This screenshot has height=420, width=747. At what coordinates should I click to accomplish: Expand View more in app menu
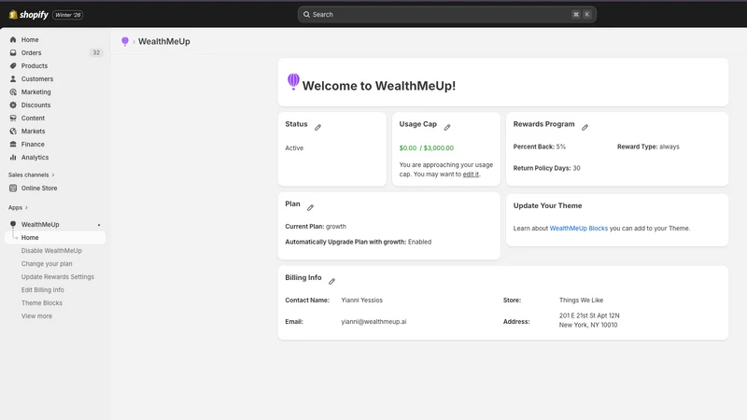tap(36, 316)
